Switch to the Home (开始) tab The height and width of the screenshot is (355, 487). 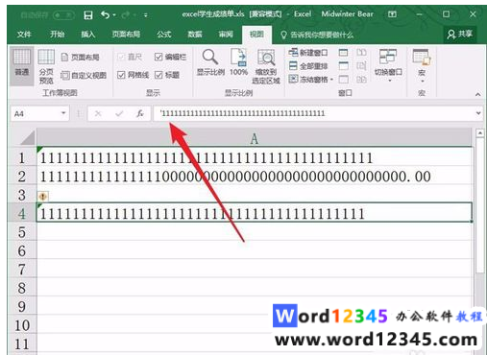[x=57, y=35]
